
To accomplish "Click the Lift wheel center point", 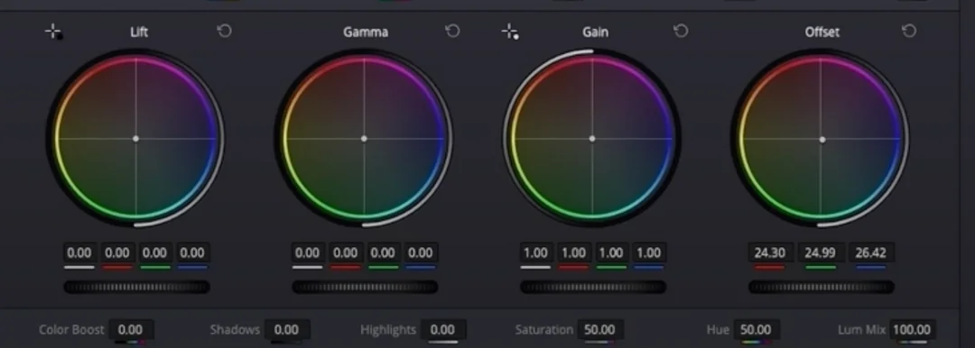I will coord(135,139).
